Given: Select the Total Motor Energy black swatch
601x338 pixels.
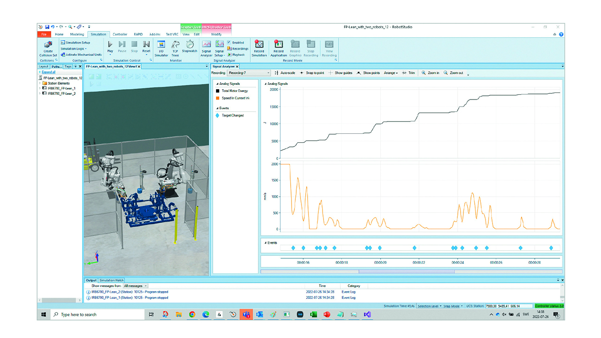Looking at the screenshot, I should (218, 91).
